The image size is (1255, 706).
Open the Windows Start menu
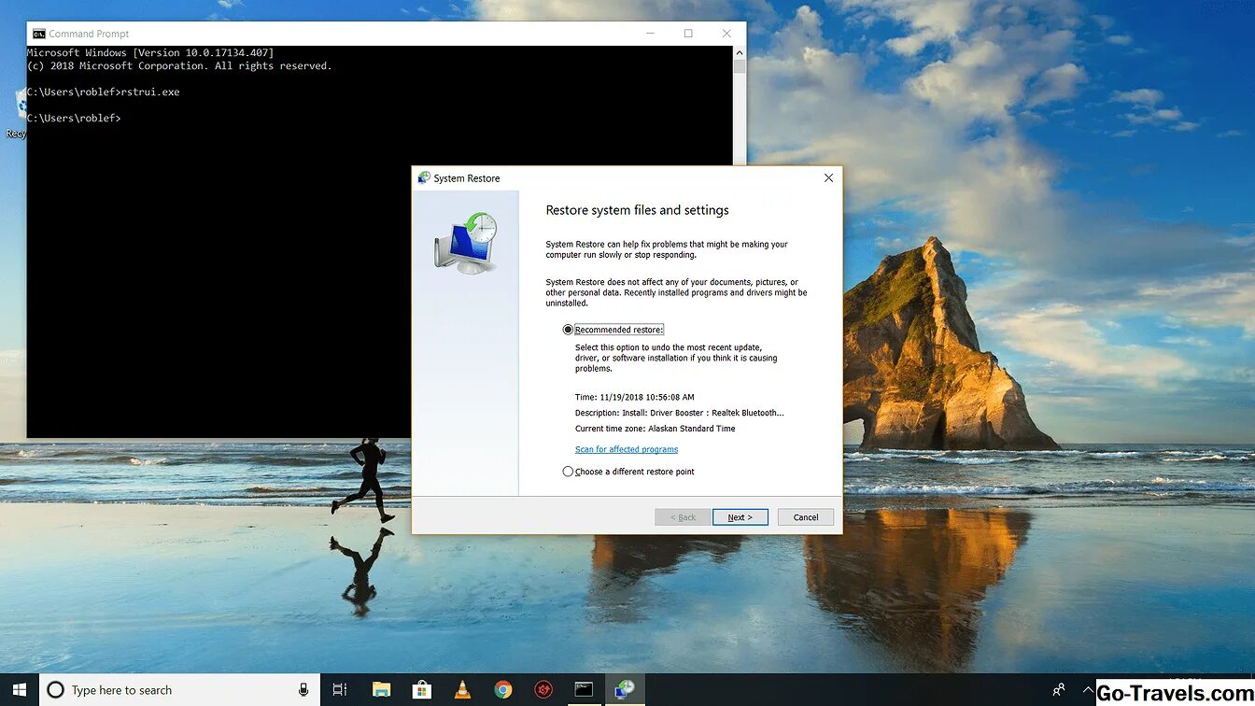point(19,690)
